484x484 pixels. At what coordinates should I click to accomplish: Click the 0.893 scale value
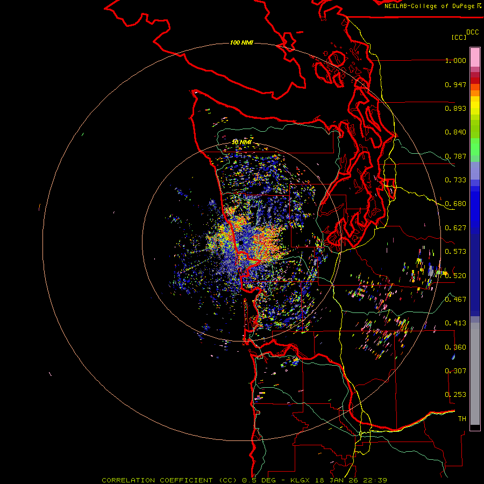455,108
